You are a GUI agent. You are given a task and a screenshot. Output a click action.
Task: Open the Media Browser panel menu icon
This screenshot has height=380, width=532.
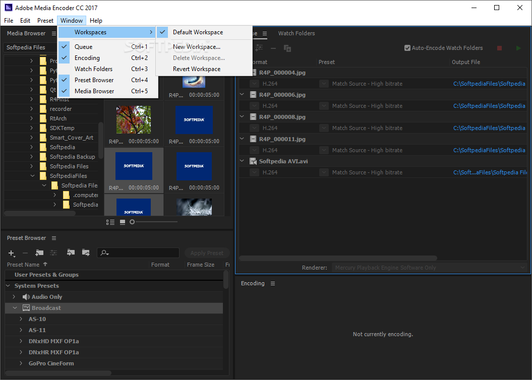[54, 33]
